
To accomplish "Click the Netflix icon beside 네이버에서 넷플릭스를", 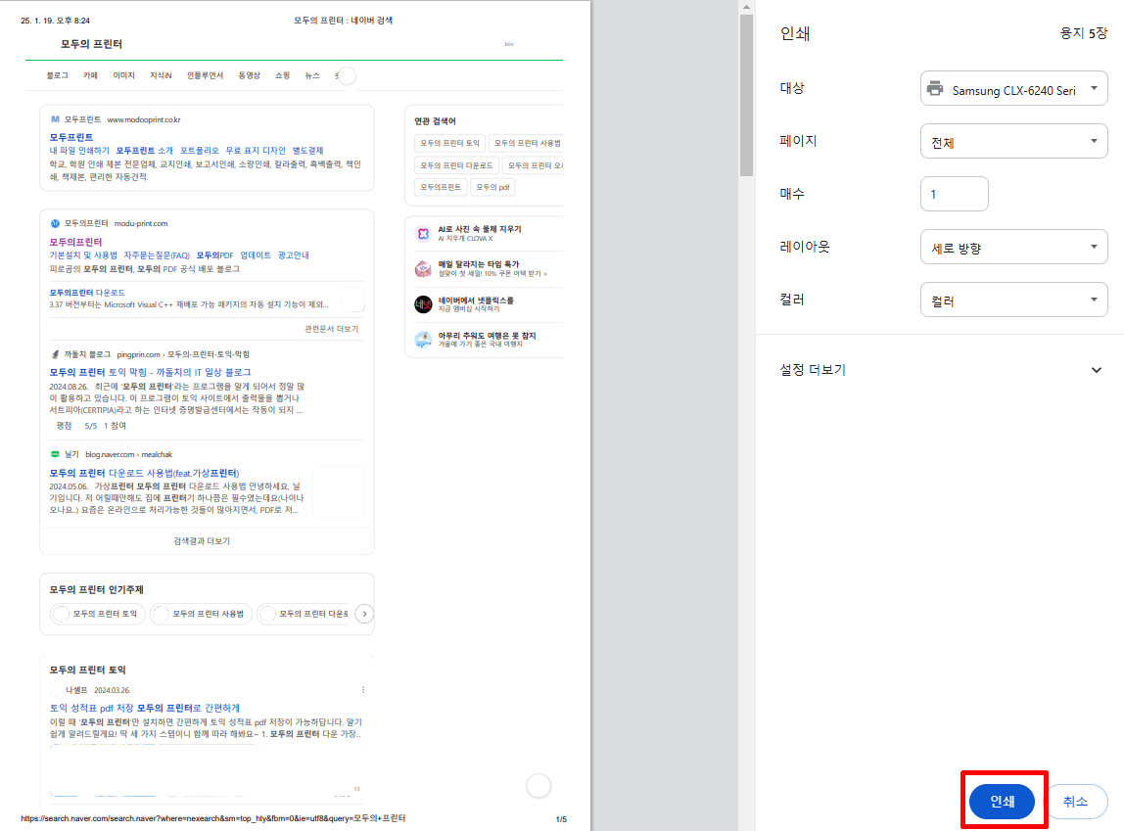I will tap(423, 304).
